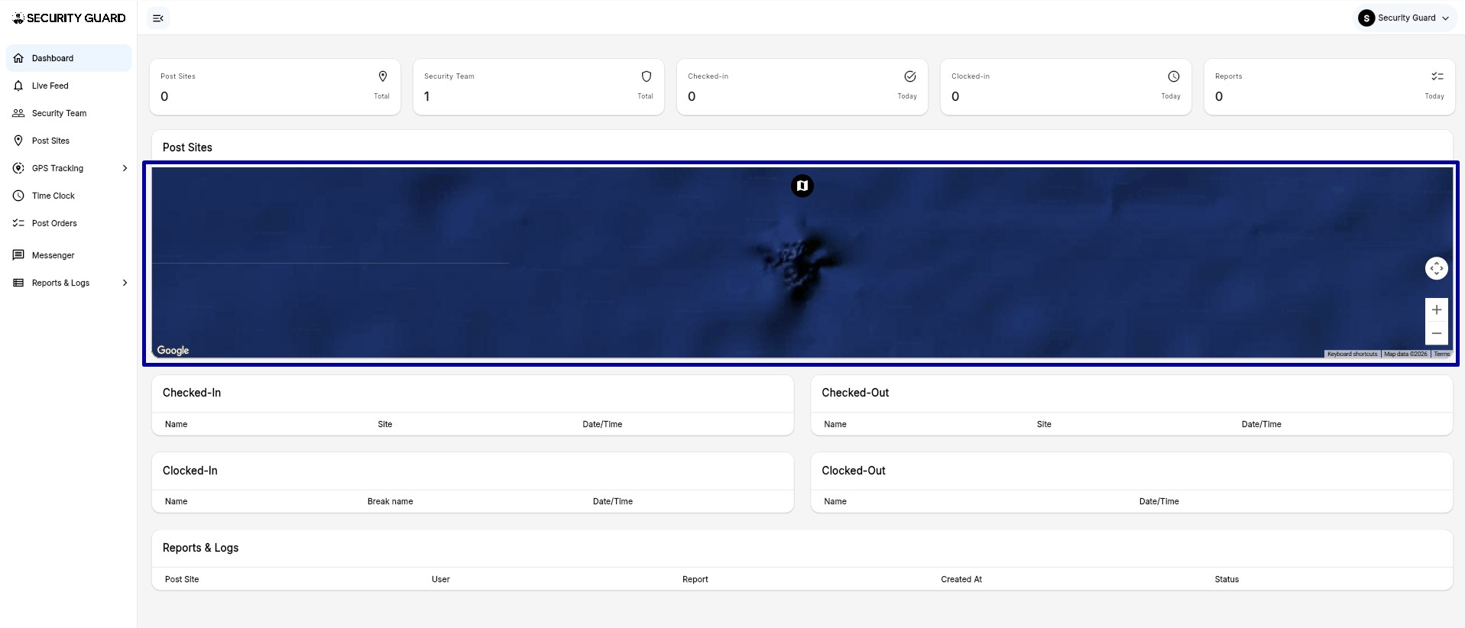The width and height of the screenshot is (1465, 628).
Task: Click the Clocked-in summary card
Action: click(x=1066, y=87)
